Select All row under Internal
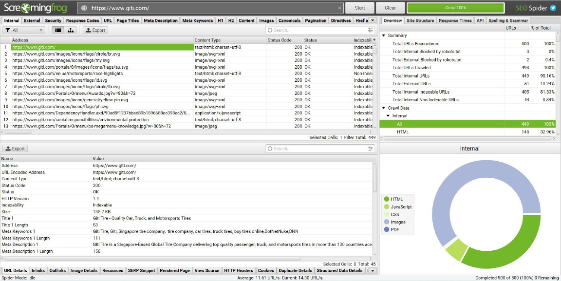The width and height of the screenshot is (561, 281). (x=467, y=124)
